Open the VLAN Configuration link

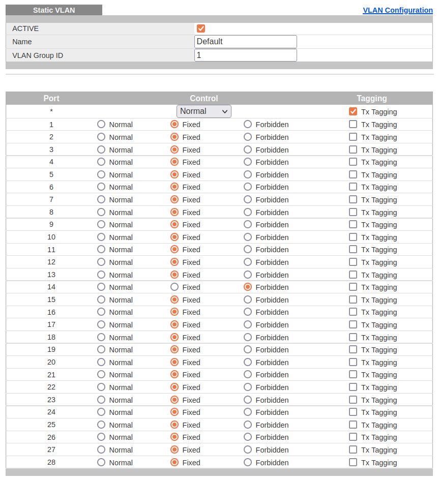(x=397, y=10)
